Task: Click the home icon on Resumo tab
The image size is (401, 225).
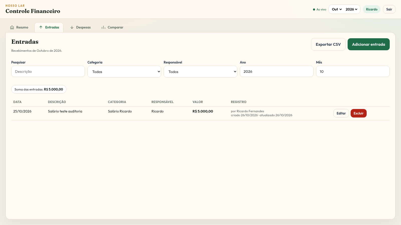Action: click(x=12, y=27)
